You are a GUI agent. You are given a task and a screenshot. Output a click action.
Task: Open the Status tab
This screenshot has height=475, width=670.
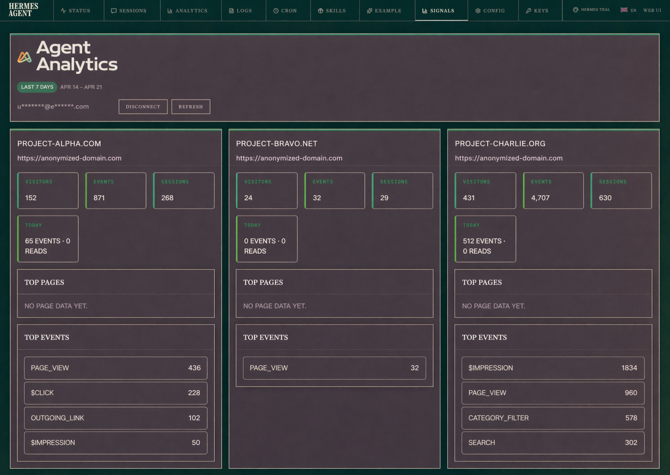(x=79, y=10)
